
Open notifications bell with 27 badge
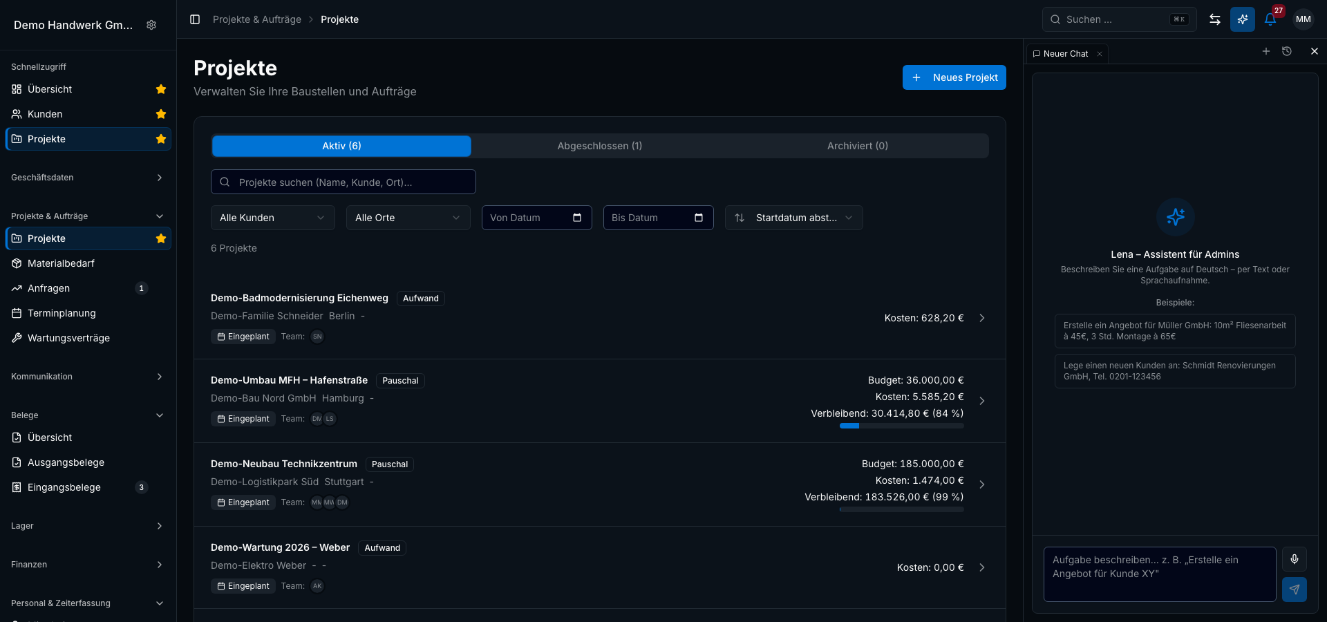pos(1270,19)
